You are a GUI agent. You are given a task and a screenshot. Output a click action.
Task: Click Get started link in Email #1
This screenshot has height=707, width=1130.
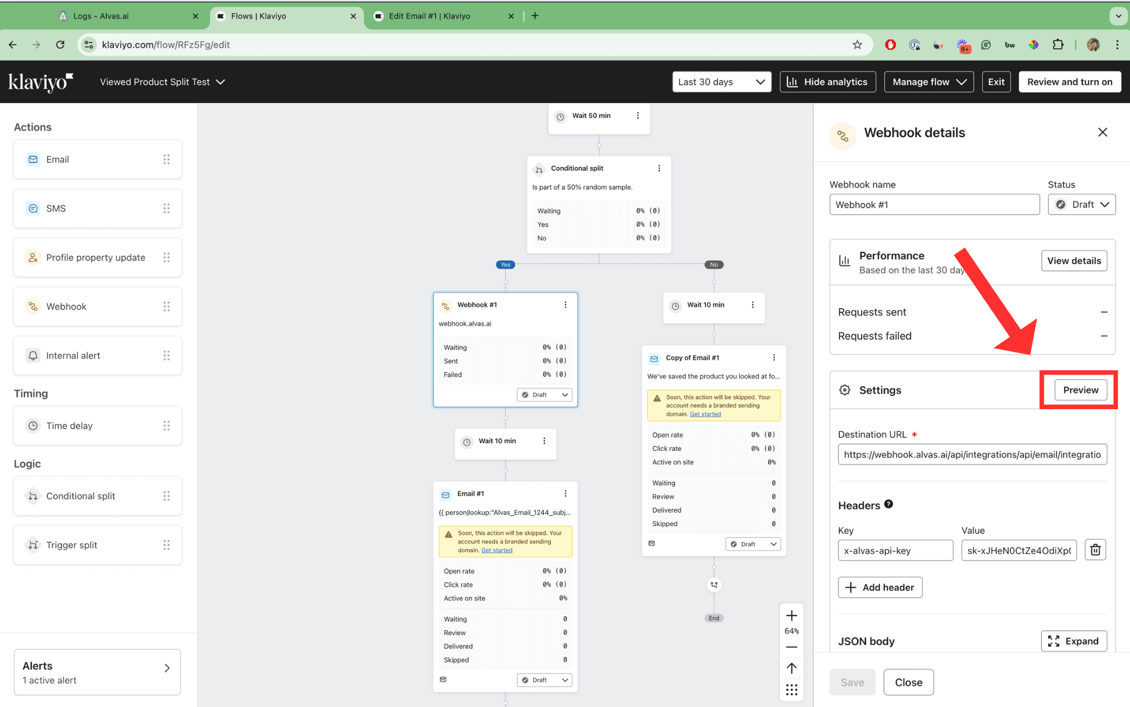coord(497,550)
